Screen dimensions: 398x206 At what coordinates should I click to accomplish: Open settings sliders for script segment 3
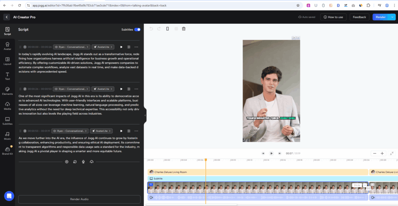point(129,131)
